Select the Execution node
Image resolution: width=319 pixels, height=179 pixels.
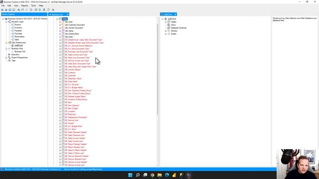click(x=15, y=55)
